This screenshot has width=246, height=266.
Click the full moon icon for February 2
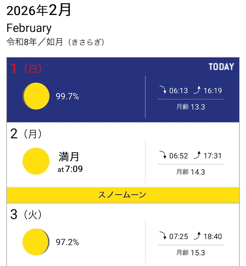pyautogui.click(x=36, y=161)
